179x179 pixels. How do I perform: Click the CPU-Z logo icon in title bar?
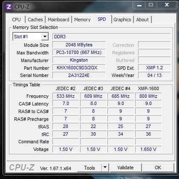coord(9,7)
